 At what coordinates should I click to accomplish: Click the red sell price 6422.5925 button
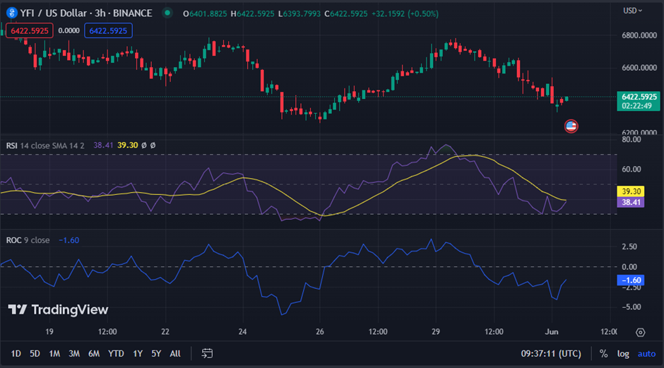pyautogui.click(x=29, y=30)
